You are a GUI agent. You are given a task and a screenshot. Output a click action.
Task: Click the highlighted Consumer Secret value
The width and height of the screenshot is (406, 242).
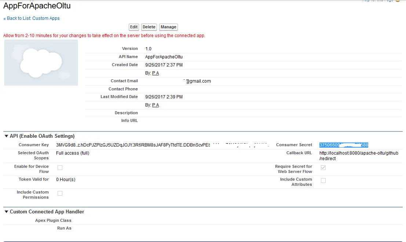344,145
